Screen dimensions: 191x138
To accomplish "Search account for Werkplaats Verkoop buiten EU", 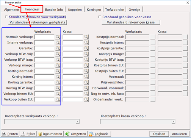I will [58, 99].
